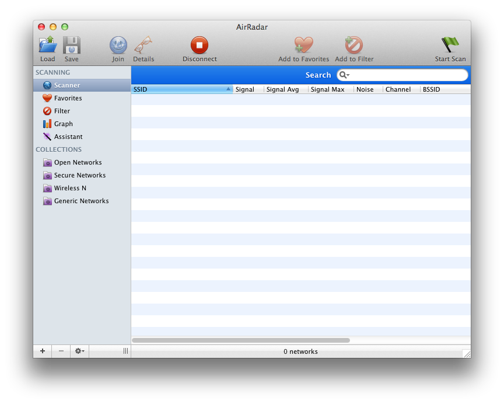
Task: Open network Details with glasses icon
Action: pyautogui.click(x=143, y=46)
